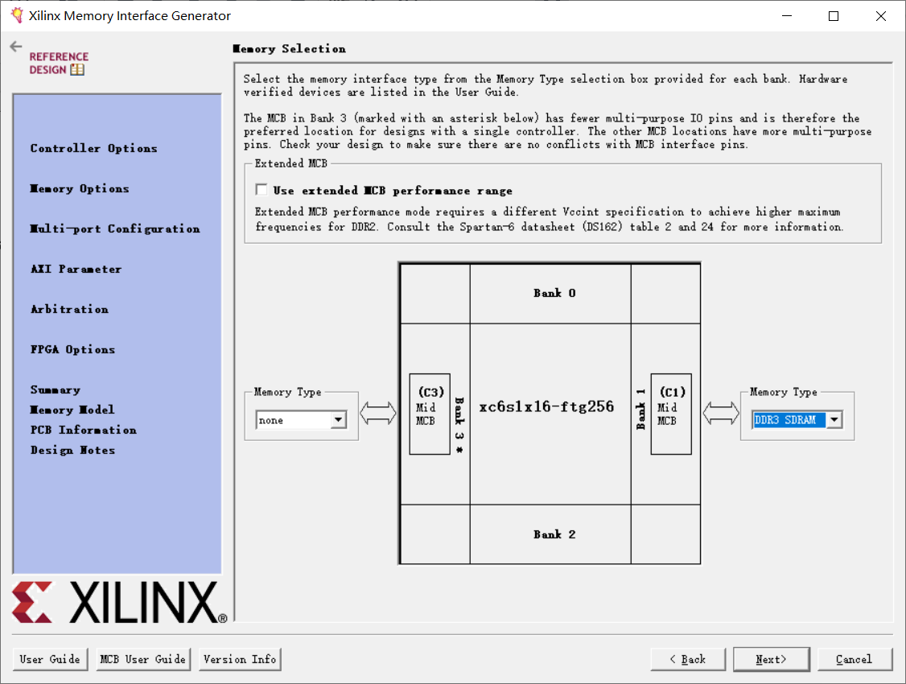Select Arbitration in the sidebar
906x684 pixels.
[x=69, y=310]
